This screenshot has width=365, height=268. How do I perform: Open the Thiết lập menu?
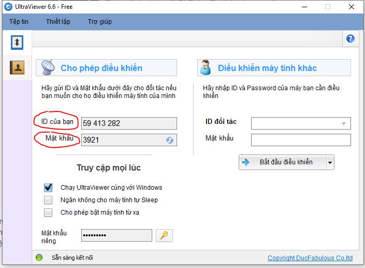click(58, 22)
